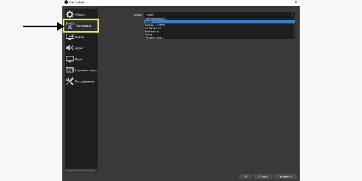
Task: Confirm with the OK button
Action: pyautogui.click(x=245, y=176)
